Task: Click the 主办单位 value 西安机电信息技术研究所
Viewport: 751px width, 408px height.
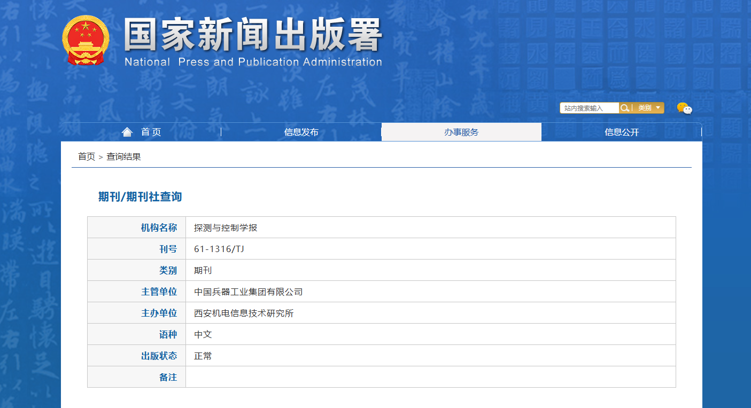Action: point(244,313)
